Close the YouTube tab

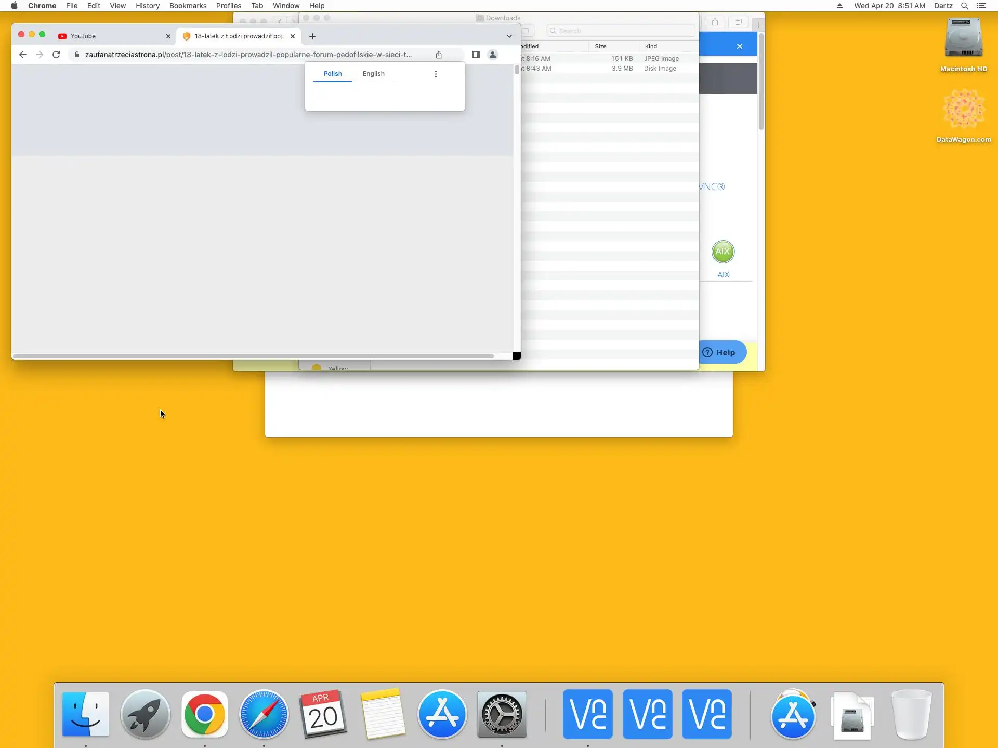[x=168, y=36]
